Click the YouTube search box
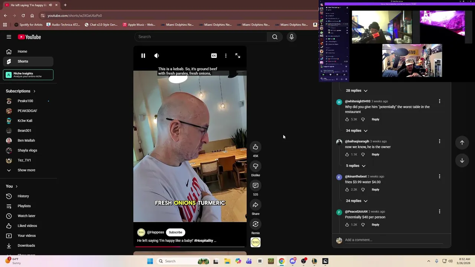The width and height of the screenshot is (475, 267). point(201,37)
